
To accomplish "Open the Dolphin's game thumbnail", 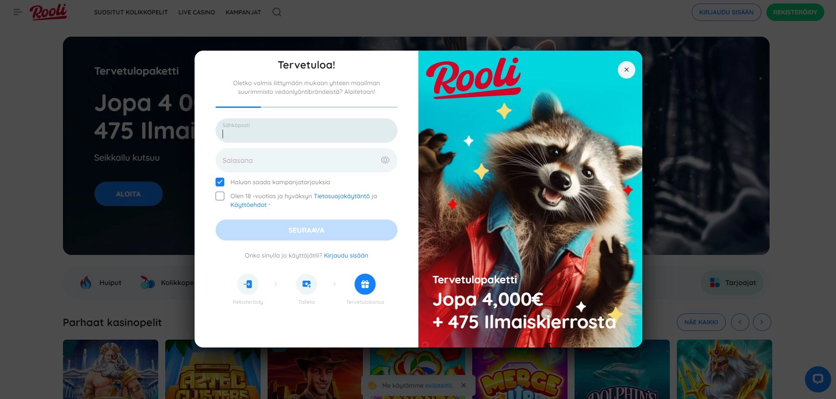I will click(622, 369).
